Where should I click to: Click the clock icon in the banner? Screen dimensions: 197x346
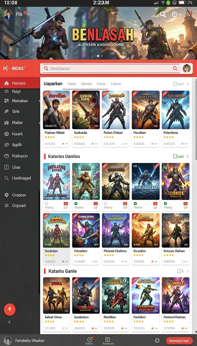pyautogui.click(x=175, y=14)
